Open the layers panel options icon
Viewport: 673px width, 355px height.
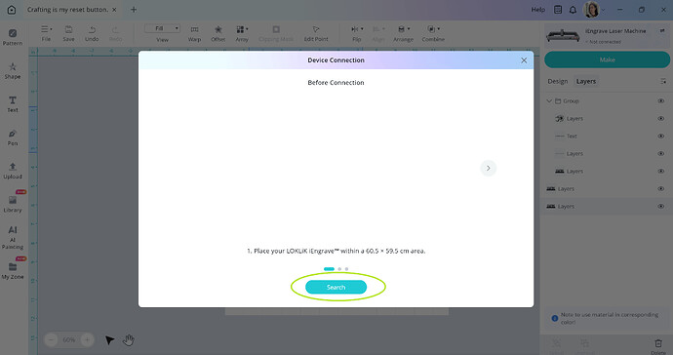(662, 81)
